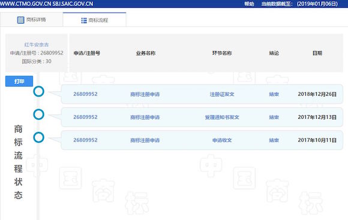The width and height of the screenshot is (348, 220).
Task: Click the 结论 column header
Action: 274,53
